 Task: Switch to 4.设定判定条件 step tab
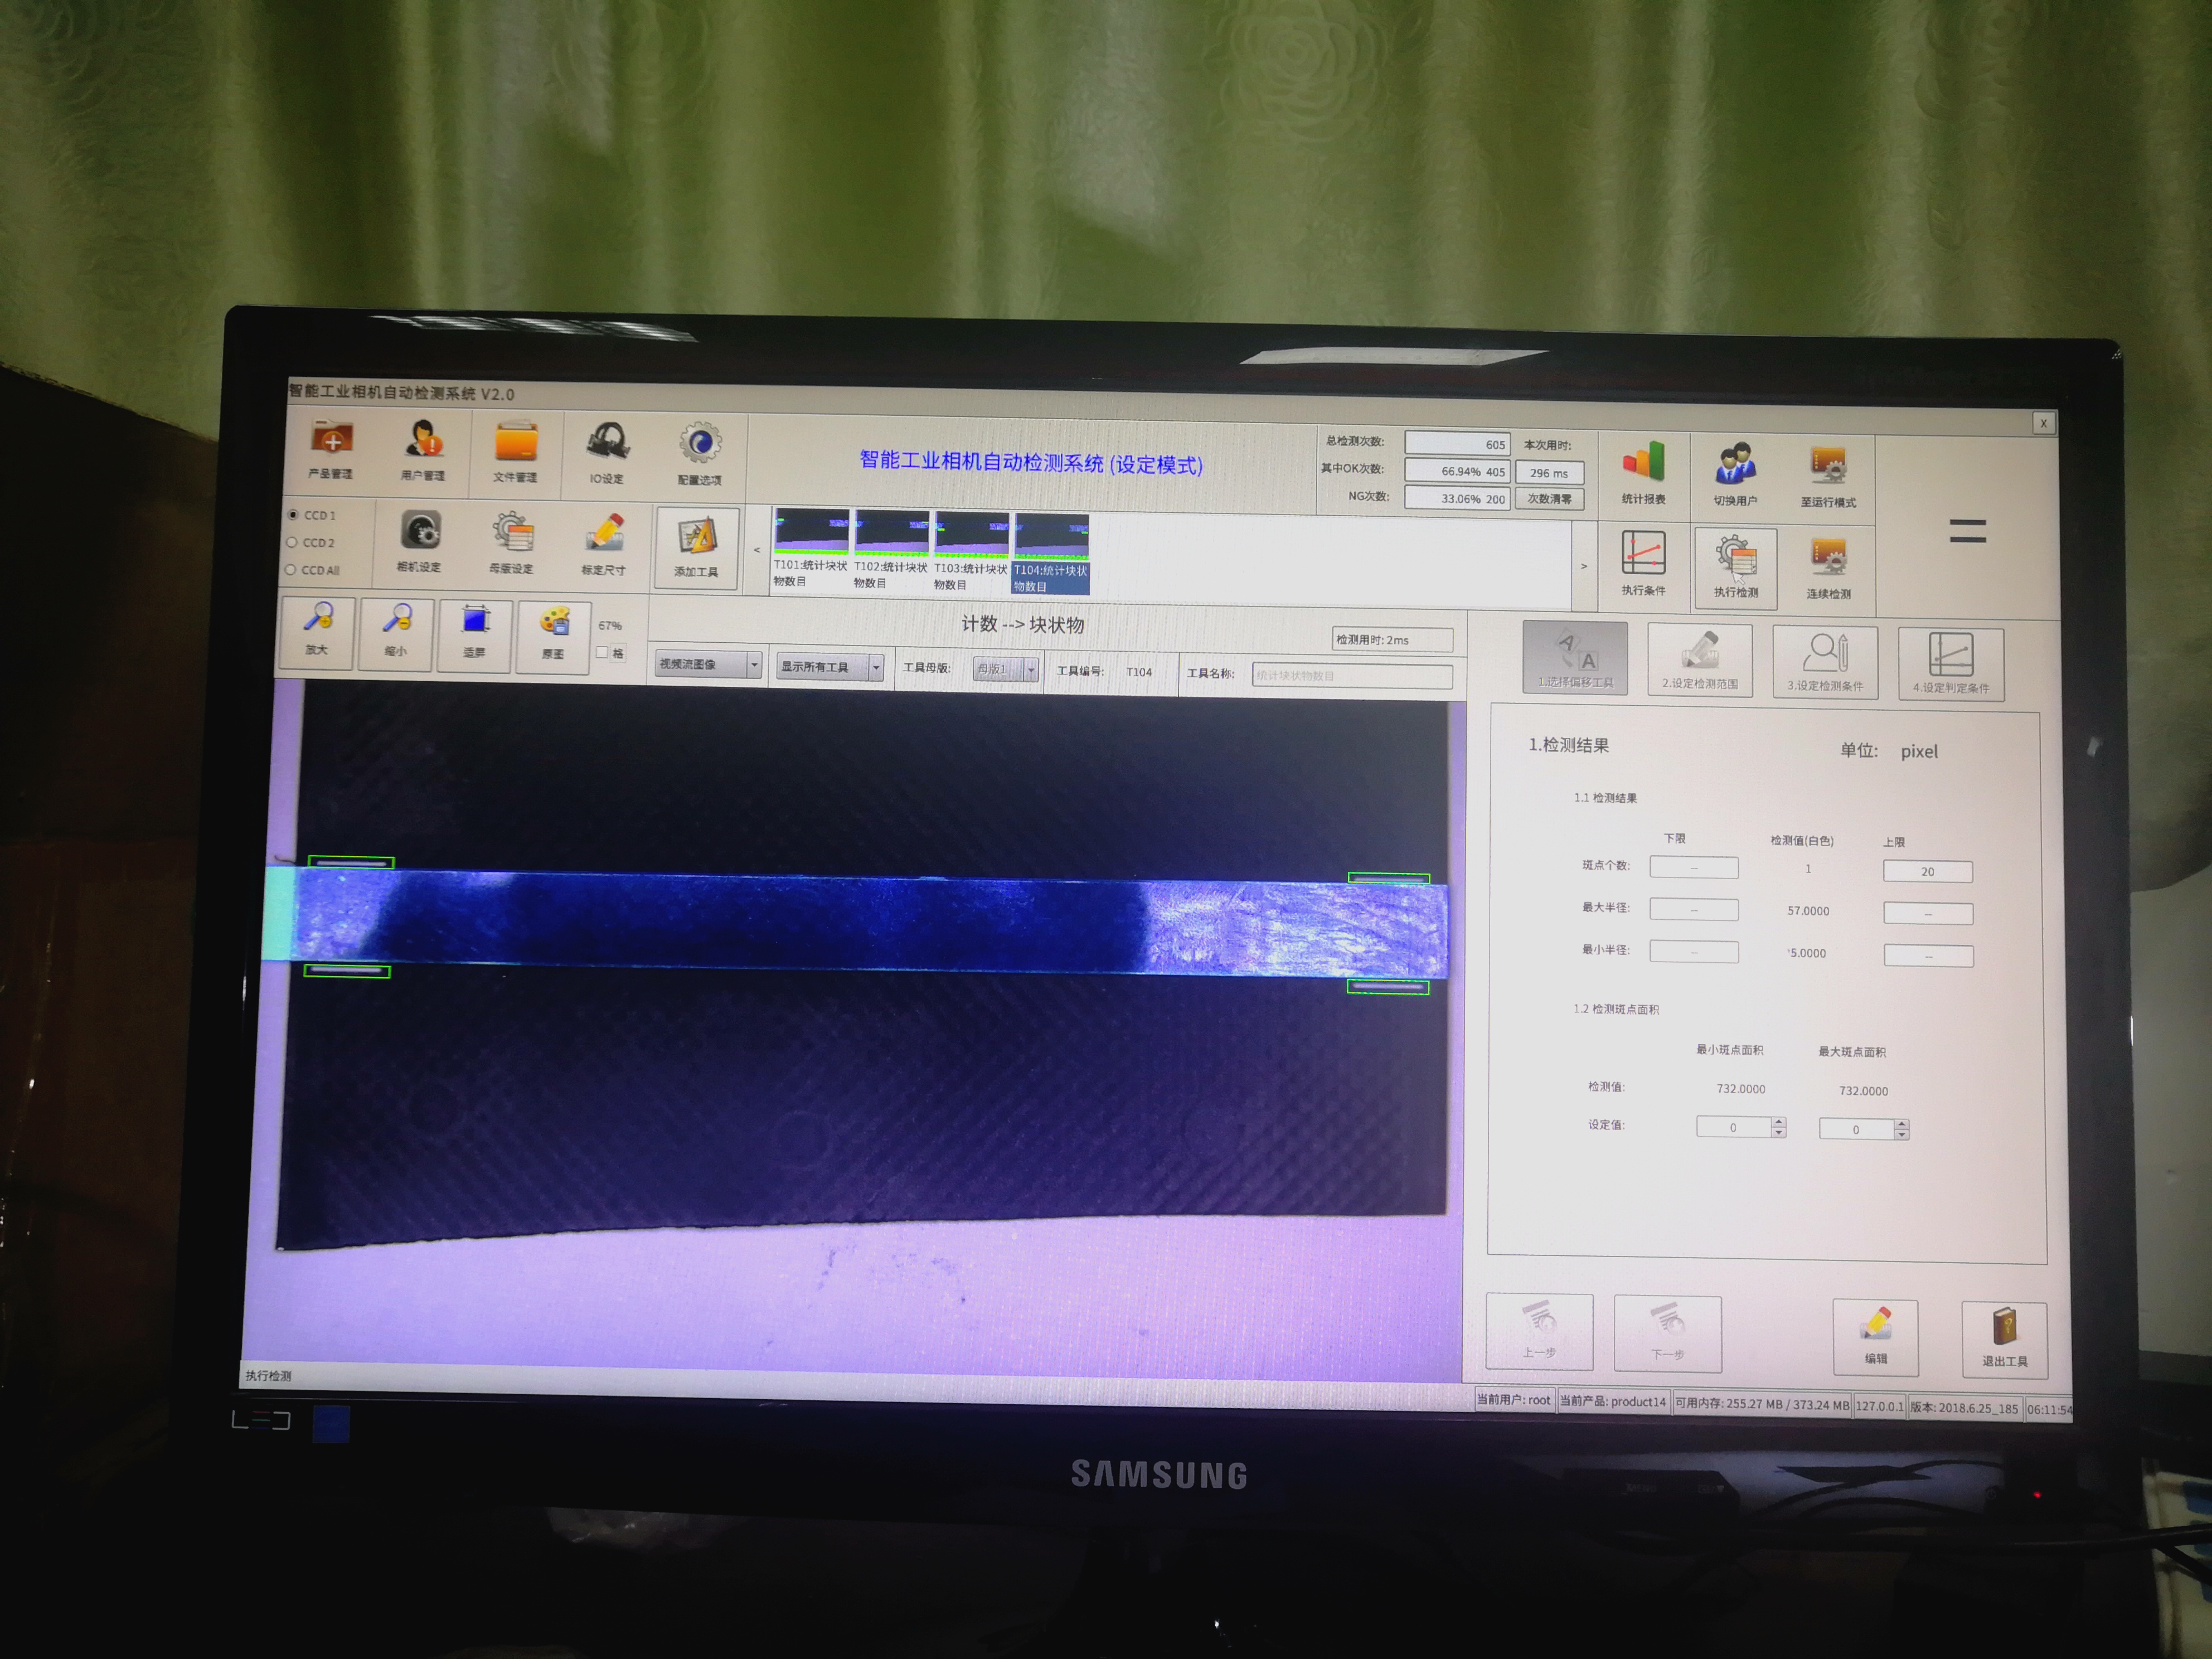pos(1950,663)
